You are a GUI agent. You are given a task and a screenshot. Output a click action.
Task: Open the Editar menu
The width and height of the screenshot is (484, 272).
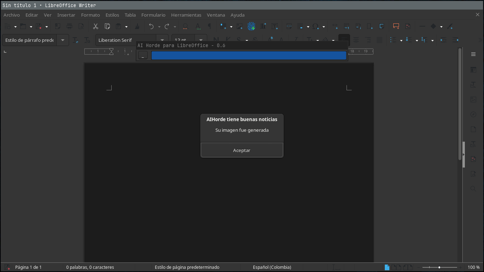(32, 15)
